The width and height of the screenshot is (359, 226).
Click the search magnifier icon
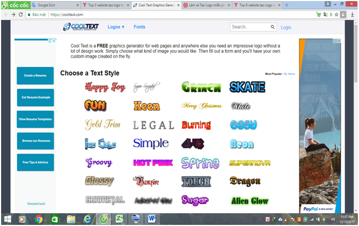(x=273, y=26)
